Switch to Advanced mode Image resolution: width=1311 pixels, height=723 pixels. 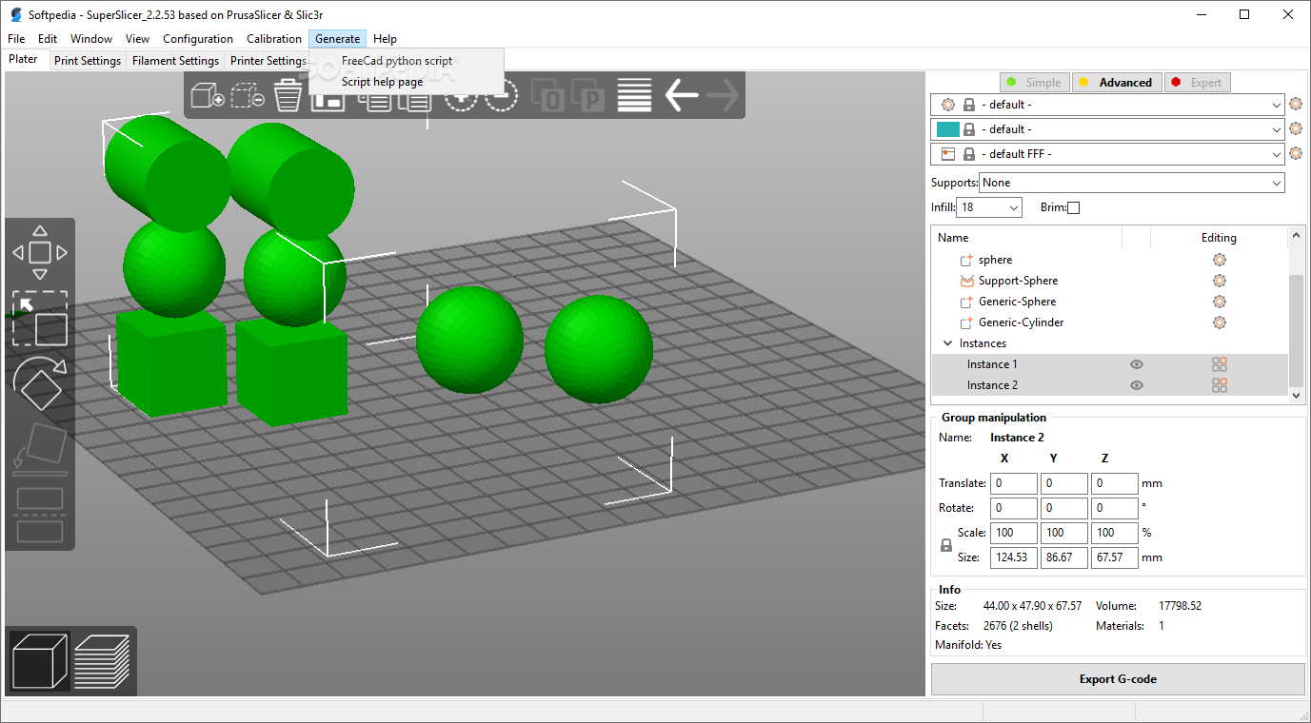(x=1116, y=83)
